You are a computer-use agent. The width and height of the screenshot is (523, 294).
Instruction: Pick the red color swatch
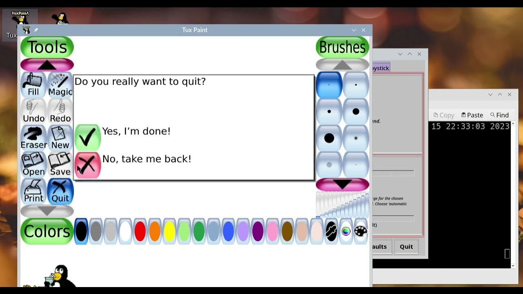click(140, 232)
